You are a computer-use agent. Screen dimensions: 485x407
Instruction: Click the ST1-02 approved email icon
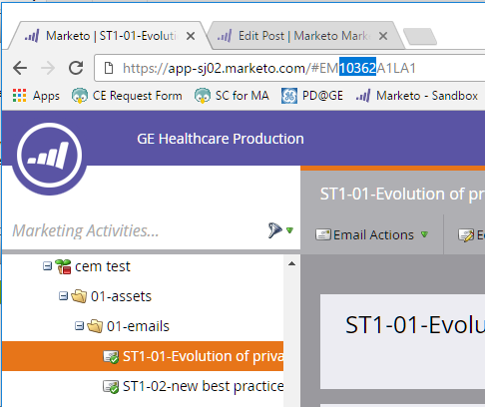tap(111, 387)
